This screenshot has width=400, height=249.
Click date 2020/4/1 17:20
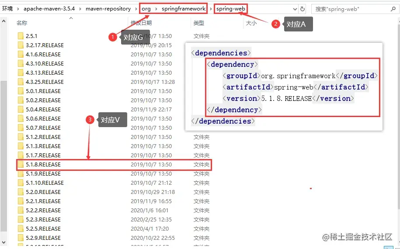(x=150, y=228)
